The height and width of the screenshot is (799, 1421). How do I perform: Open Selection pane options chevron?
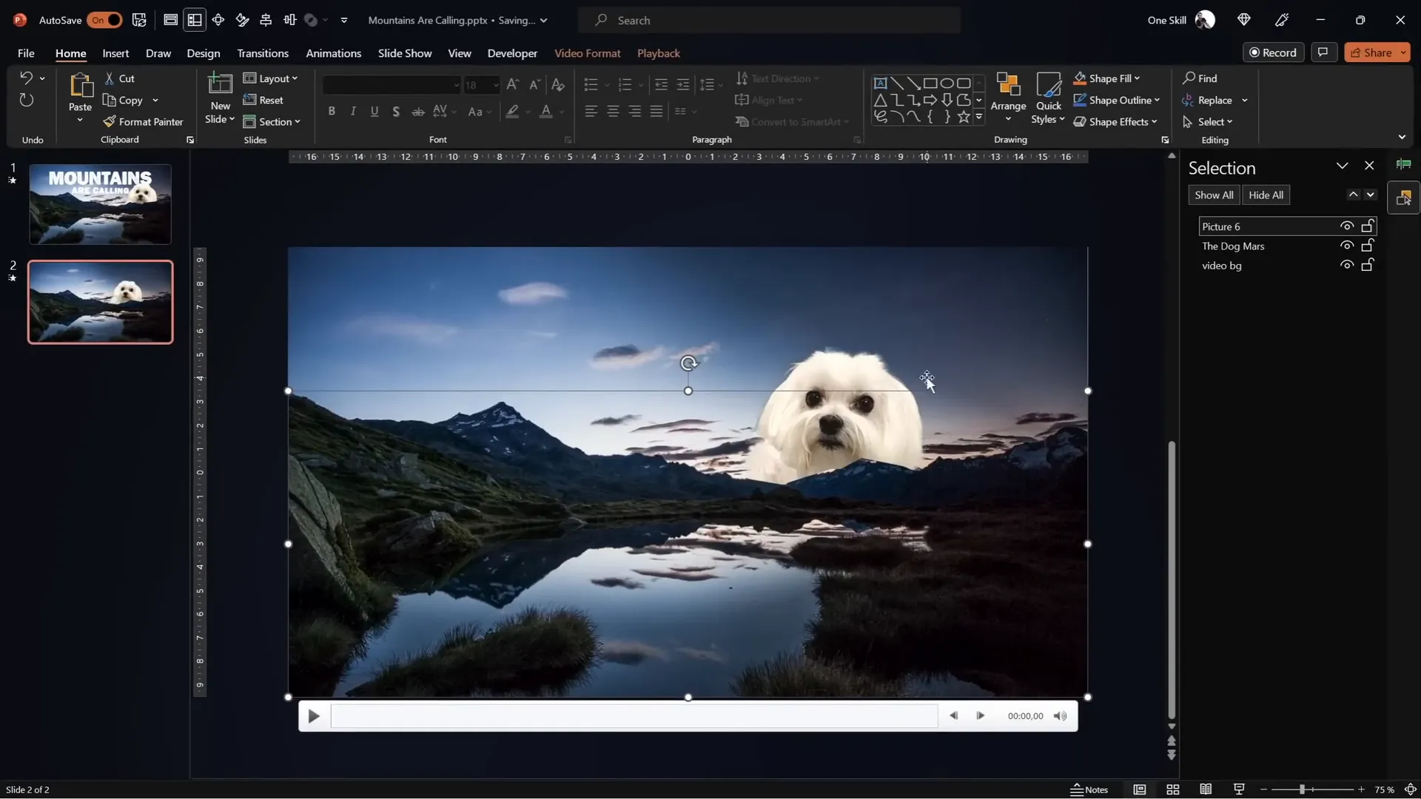pos(1342,166)
